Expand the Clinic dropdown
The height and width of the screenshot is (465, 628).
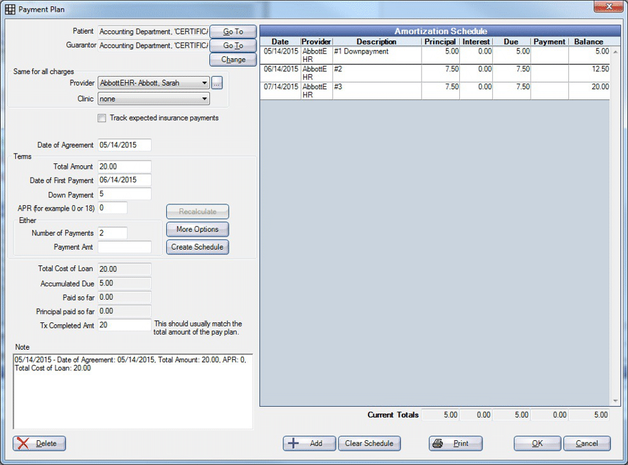[205, 99]
